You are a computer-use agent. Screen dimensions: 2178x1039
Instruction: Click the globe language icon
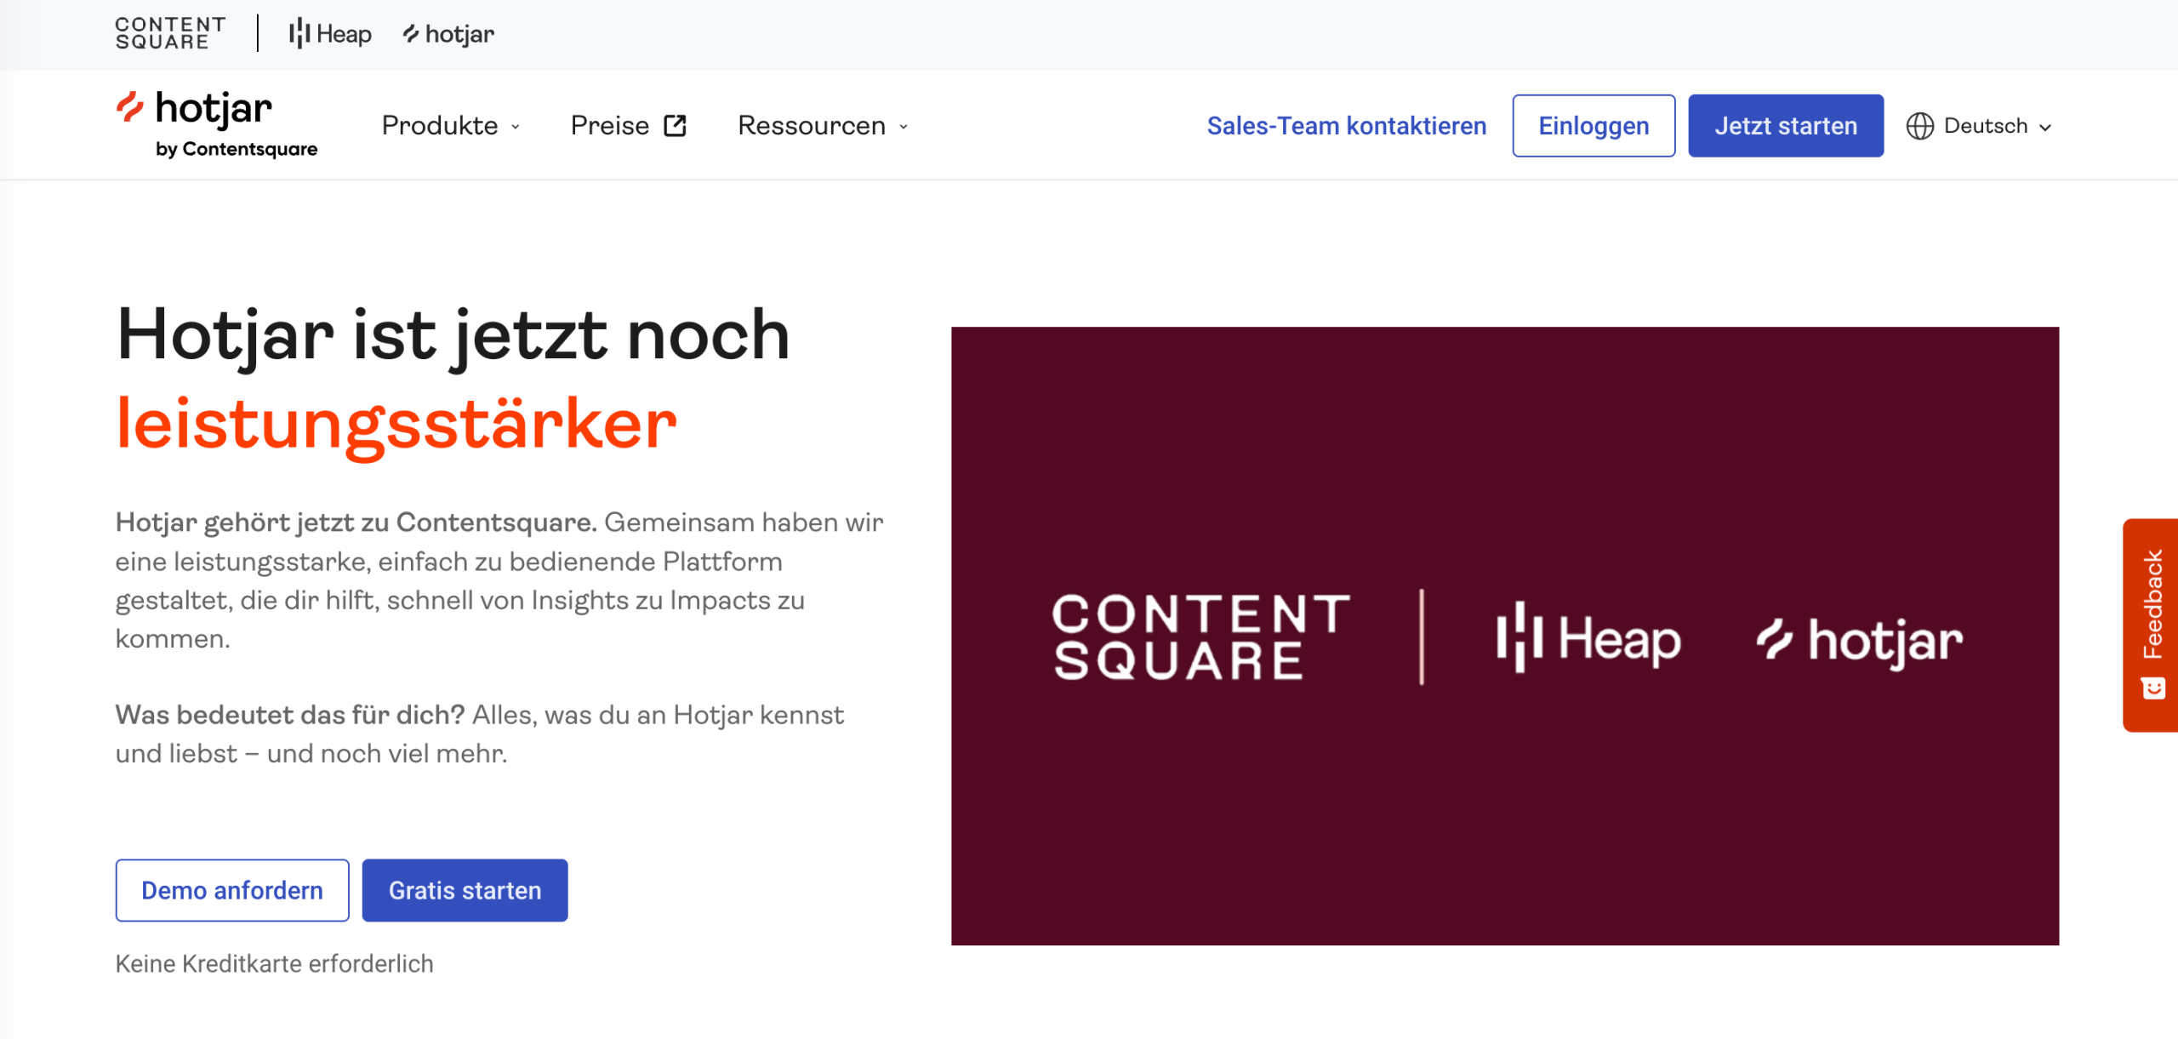1919,126
